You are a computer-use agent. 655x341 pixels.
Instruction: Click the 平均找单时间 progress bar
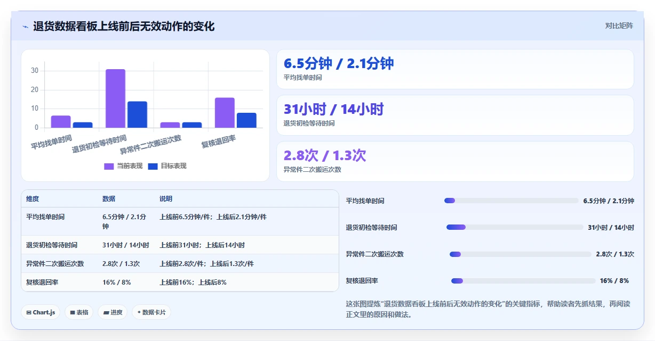tap(511, 201)
